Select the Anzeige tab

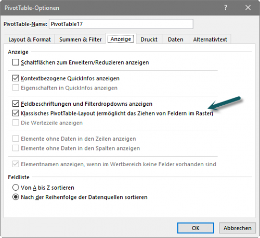point(121,39)
